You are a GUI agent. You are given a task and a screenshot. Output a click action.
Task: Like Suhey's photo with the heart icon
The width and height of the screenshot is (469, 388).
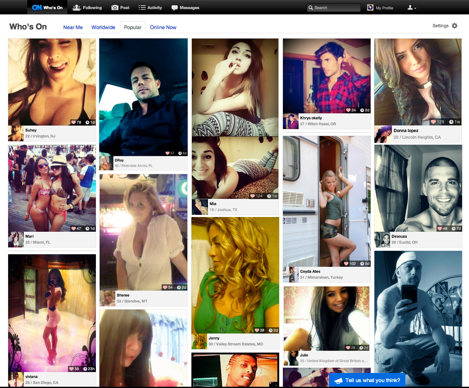[x=74, y=122]
